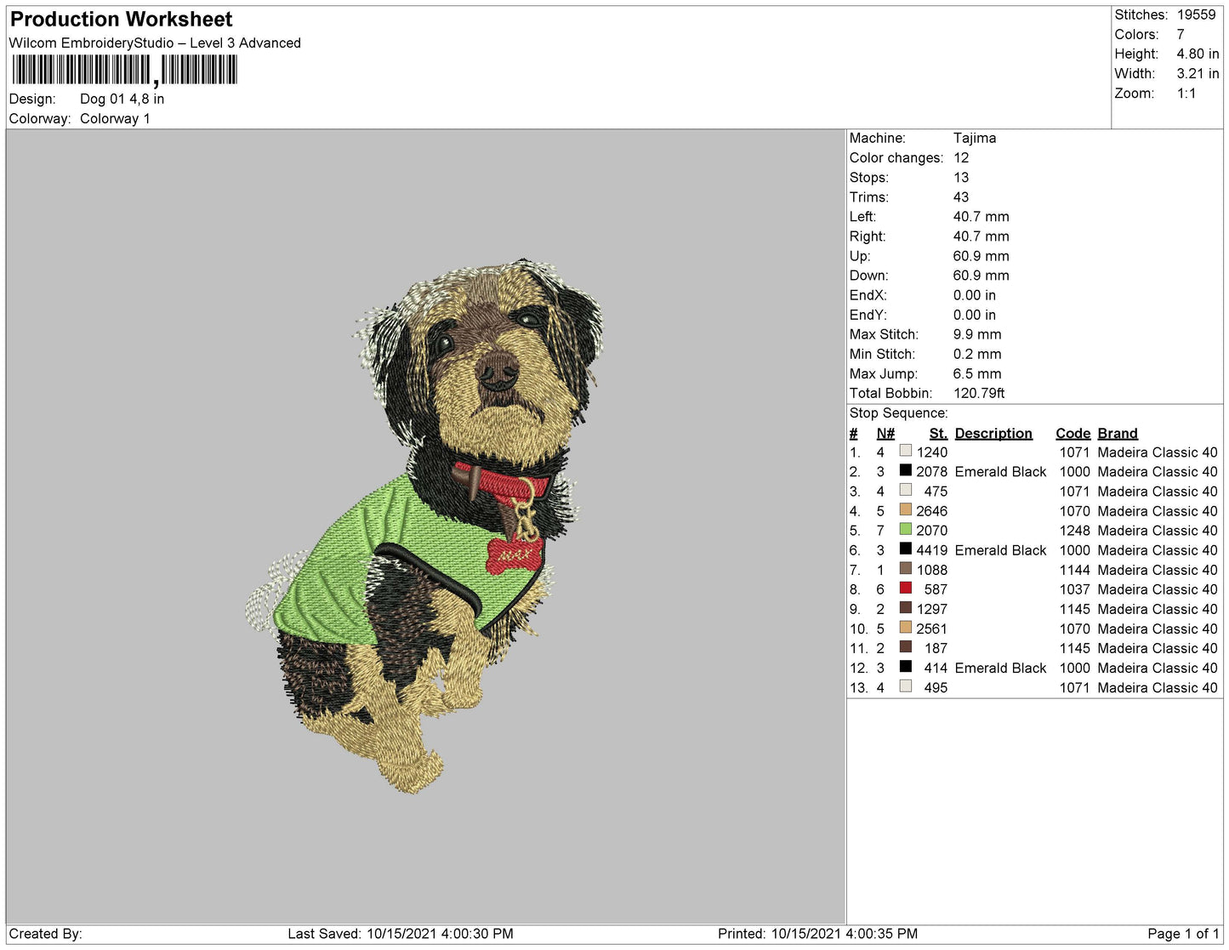Click black swatch of stop 6 (4419 stitches)
The height and width of the screenshot is (950, 1229).
[906, 549]
